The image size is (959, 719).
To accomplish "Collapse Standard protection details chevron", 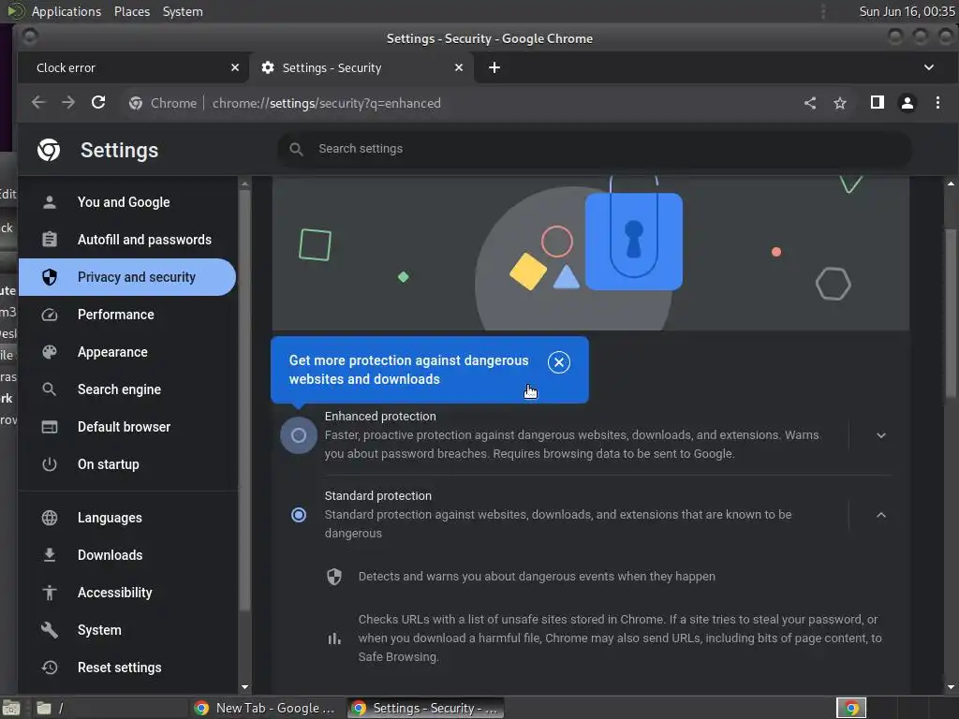I will pyautogui.click(x=880, y=515).
